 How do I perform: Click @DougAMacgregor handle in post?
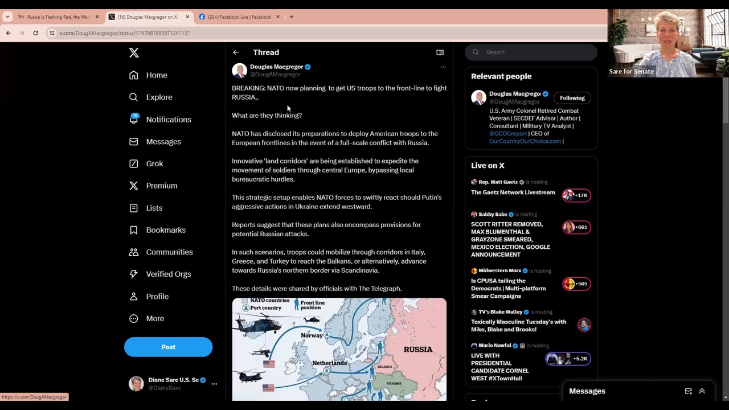click(x=275, y=75)
